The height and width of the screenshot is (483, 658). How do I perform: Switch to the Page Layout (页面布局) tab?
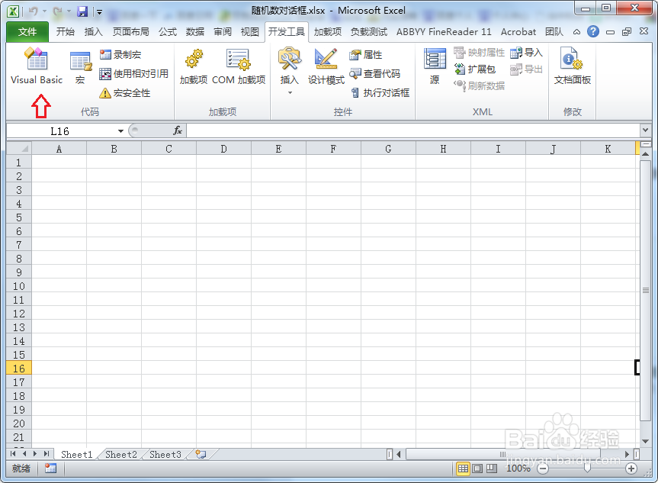(x=130, y=32)
